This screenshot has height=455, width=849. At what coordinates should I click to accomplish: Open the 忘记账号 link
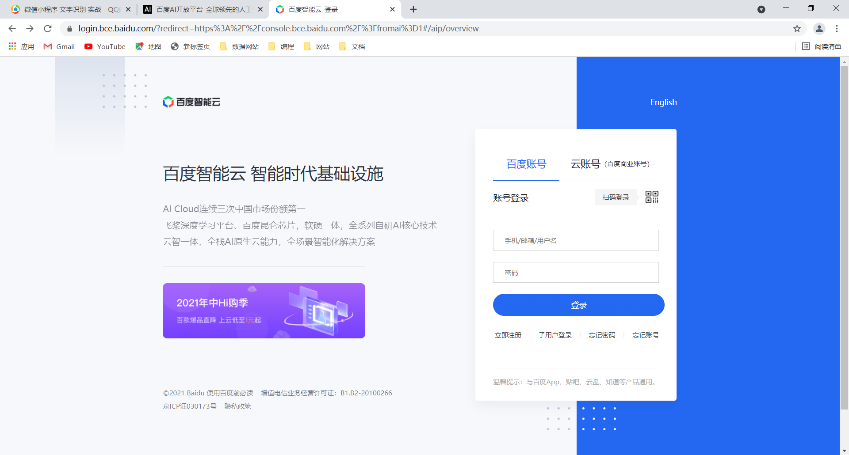click(x=646, y=335)
